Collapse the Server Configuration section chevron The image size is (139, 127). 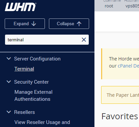click(9, 58)
